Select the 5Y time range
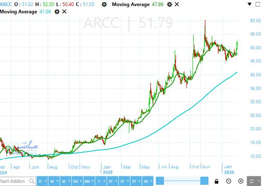 (x=133, y=181)
